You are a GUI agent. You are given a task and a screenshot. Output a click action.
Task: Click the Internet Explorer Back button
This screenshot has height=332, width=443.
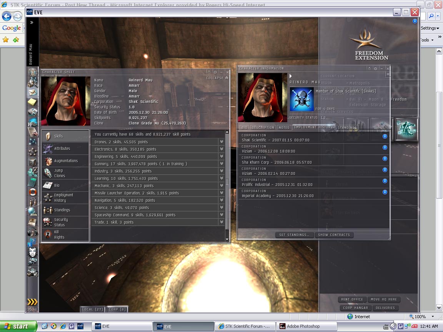(7, 16)
